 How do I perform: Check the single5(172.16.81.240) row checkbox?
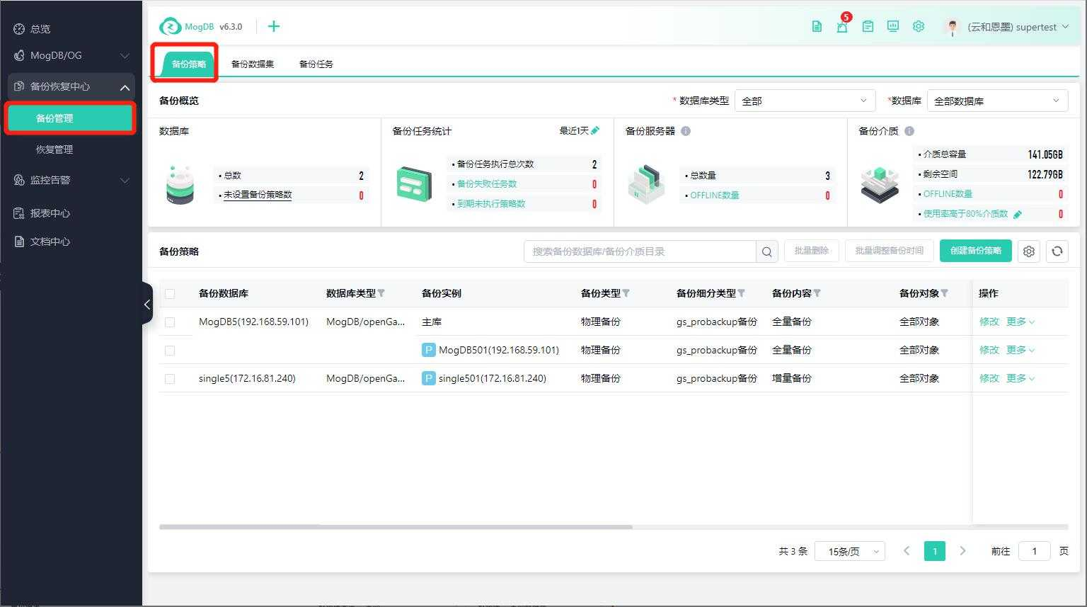(x=170, y=379)
